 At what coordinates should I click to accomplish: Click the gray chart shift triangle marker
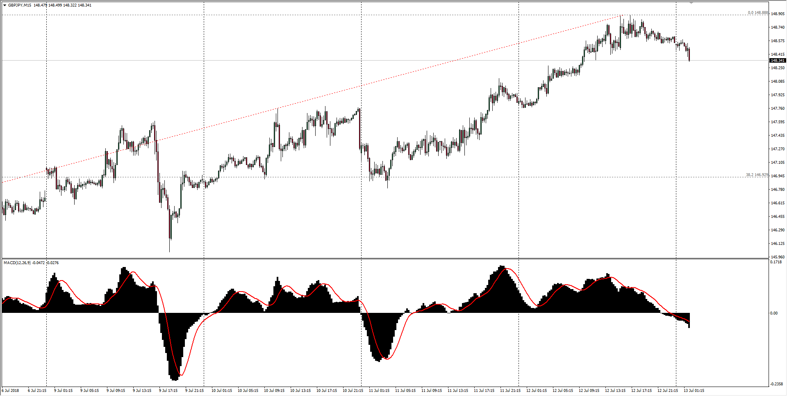tap(691, 3)
